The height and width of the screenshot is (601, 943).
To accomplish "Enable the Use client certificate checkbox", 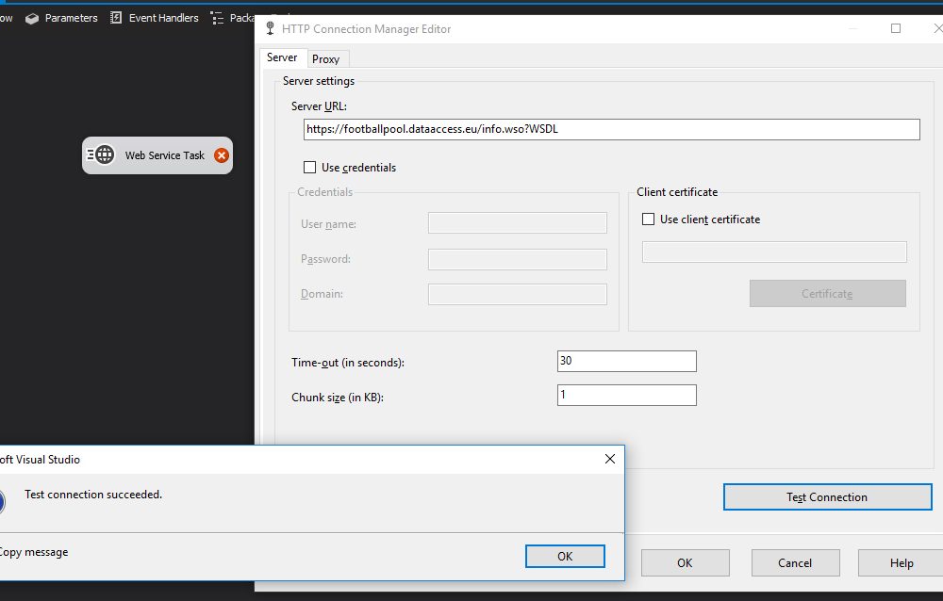I will pos(649,219).
